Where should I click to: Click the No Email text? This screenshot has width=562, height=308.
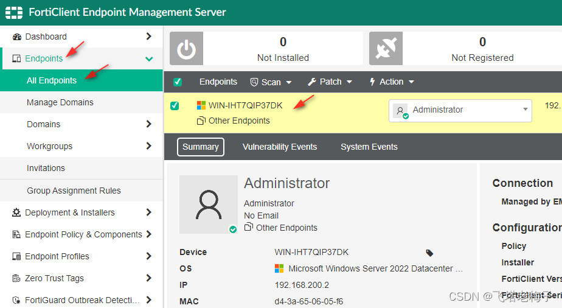click(x=262, y=215)
